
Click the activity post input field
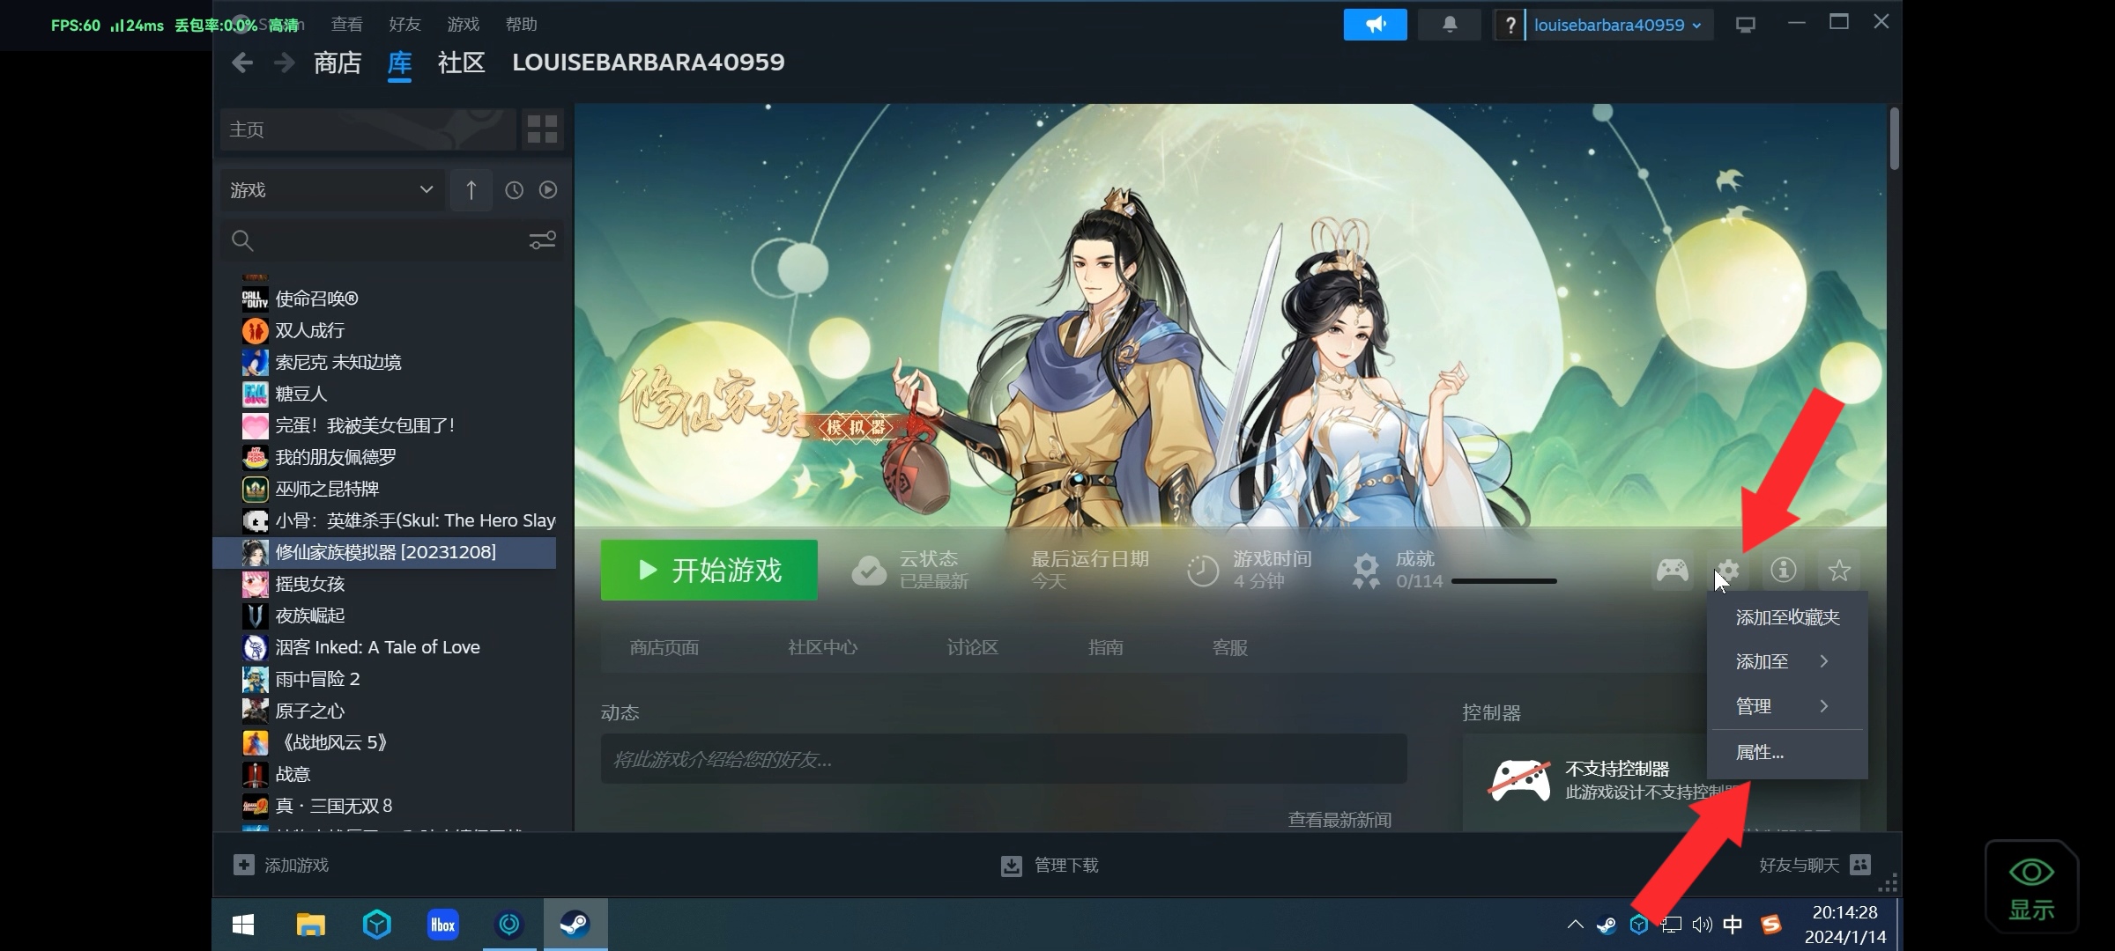pos(1004,759)
